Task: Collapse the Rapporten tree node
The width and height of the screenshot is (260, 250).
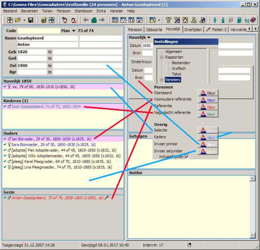Action: (x=161, y=57)
